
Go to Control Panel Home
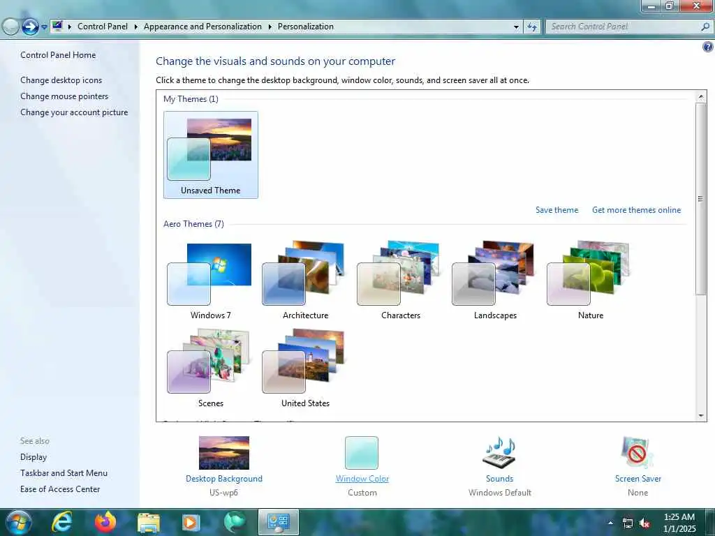click(58, 55)
